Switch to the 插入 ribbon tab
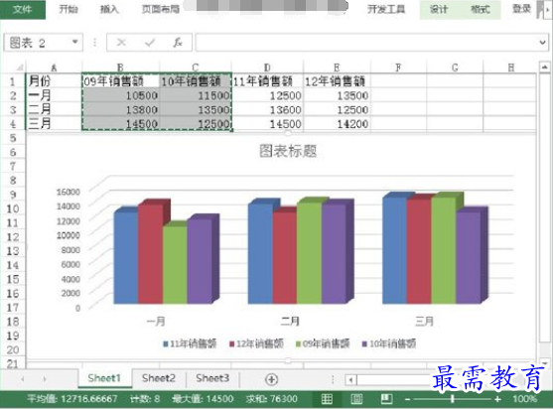The height and width of the screenshot is (409, 553). [109, 9]
